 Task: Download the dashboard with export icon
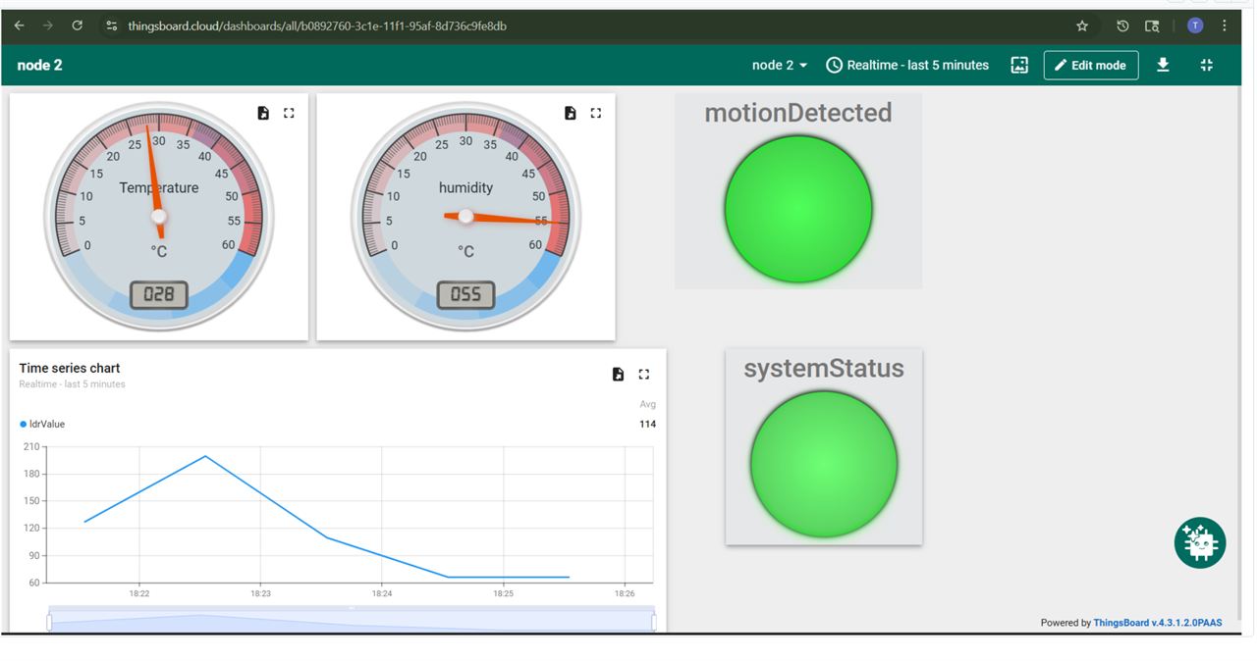[x=1163, y=65]
